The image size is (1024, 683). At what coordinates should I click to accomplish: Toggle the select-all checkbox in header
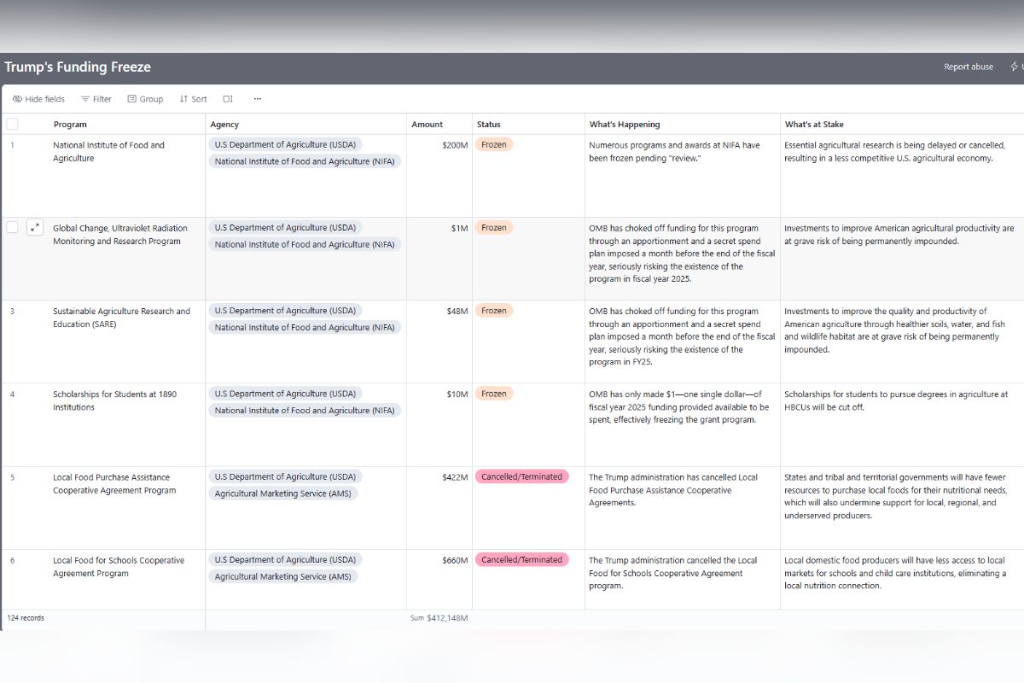tap(12, 125)
